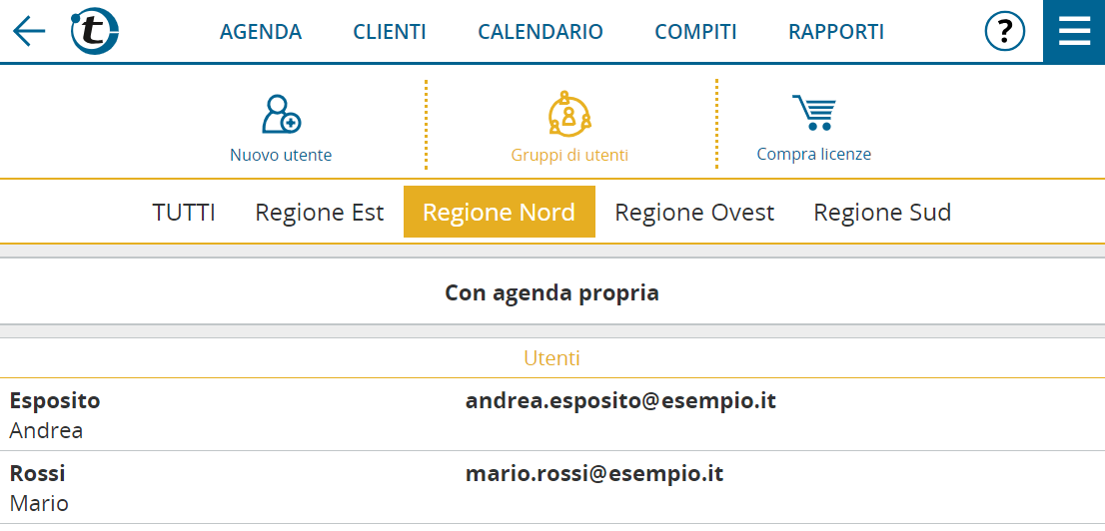
Task: Open the Regione Sud tab
Action: 882,212
